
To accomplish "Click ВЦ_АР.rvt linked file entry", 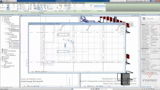I will tap(7, 67).
